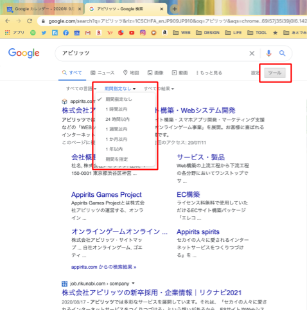The height and width of the screenshot is (310, 307).
Task: Open the Yahoo Y! bookmark
Action: tap(110, 33)
